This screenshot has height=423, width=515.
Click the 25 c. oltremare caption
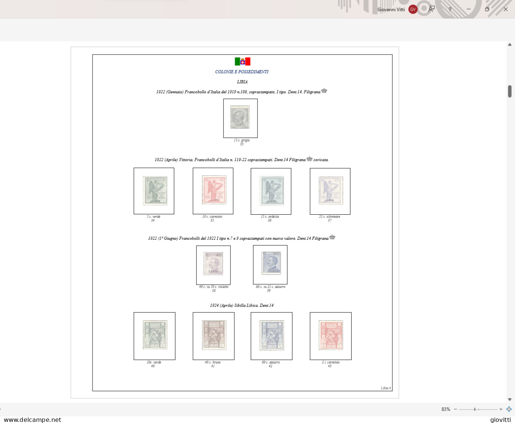click(329, 217)
